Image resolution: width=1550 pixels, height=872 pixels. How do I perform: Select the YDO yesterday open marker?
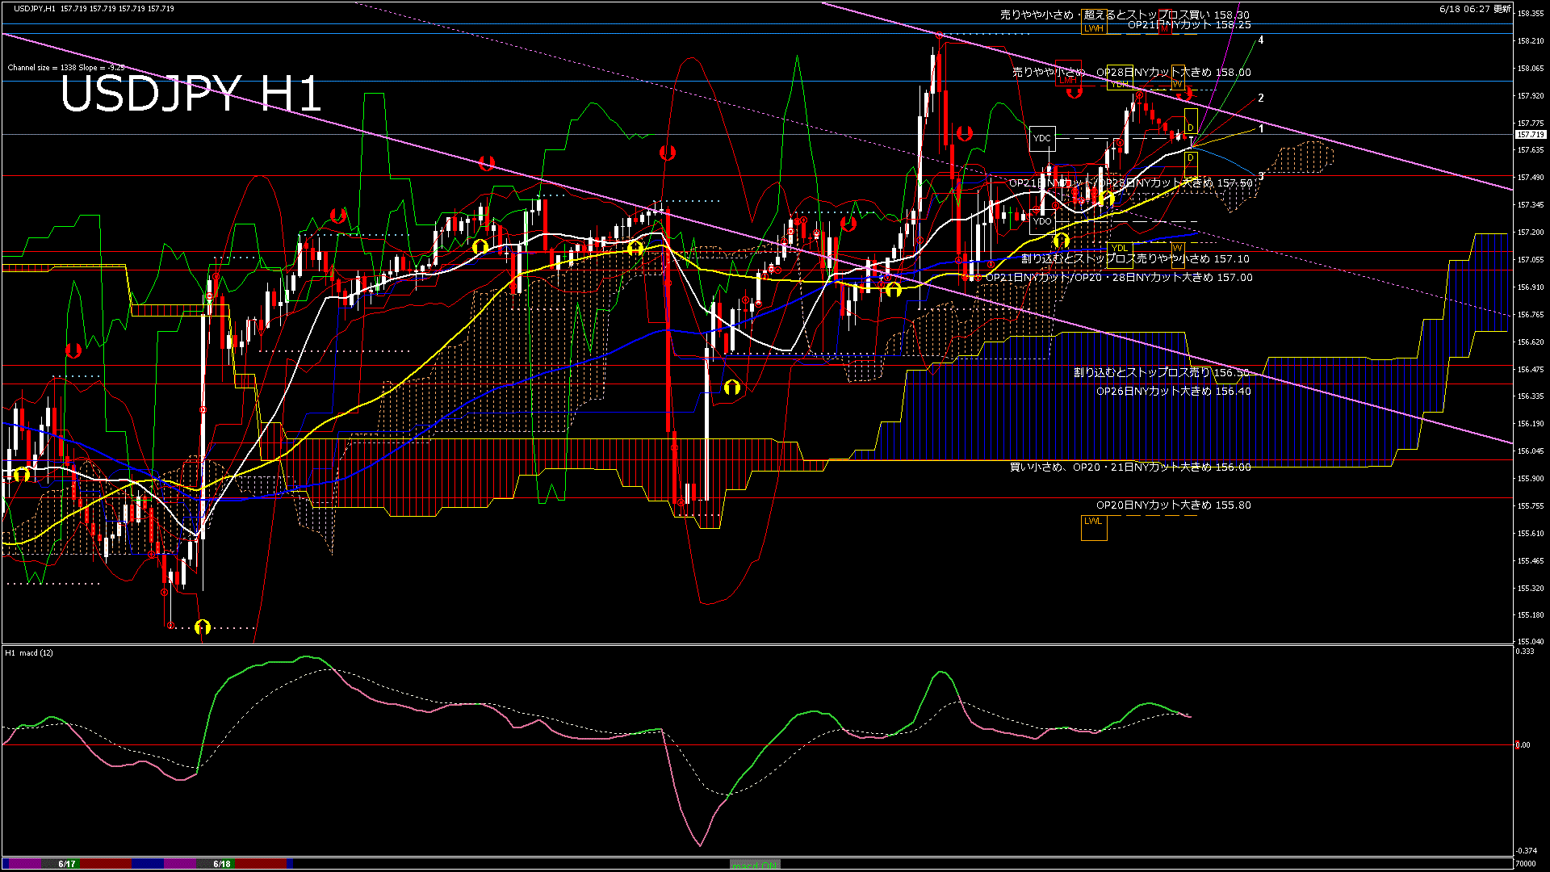point(1042,221)
